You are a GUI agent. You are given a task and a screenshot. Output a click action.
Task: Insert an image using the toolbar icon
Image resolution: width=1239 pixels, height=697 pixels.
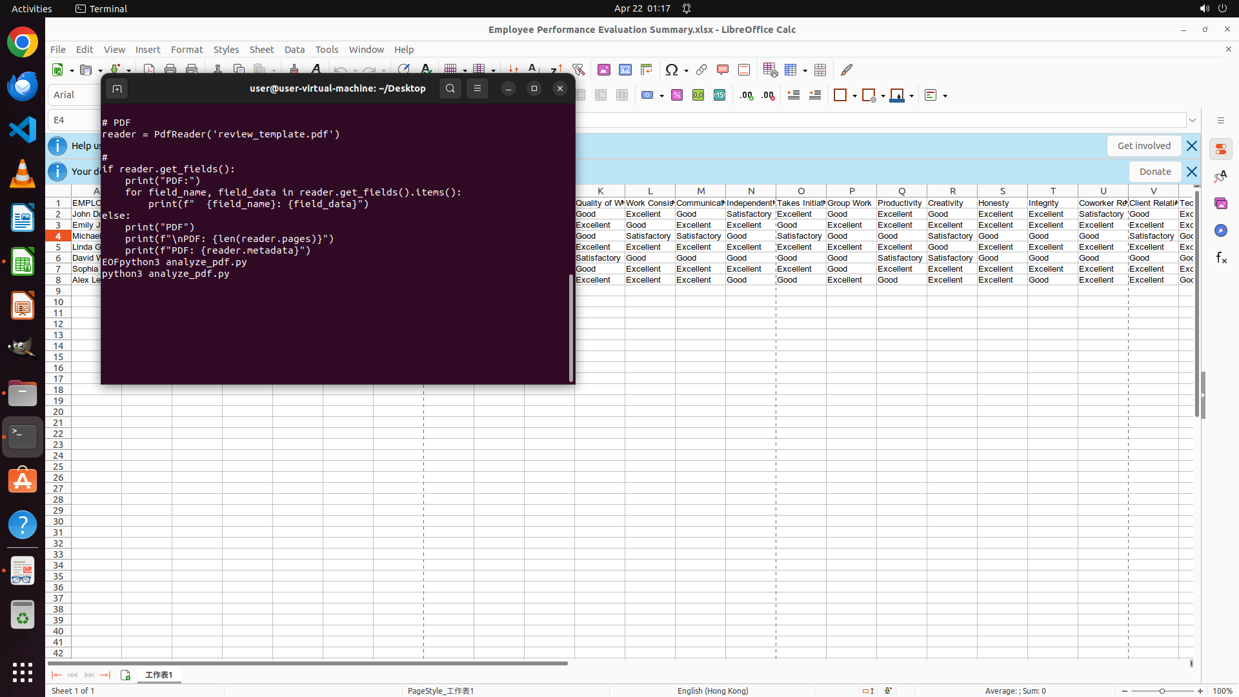(x=604, y=70)
